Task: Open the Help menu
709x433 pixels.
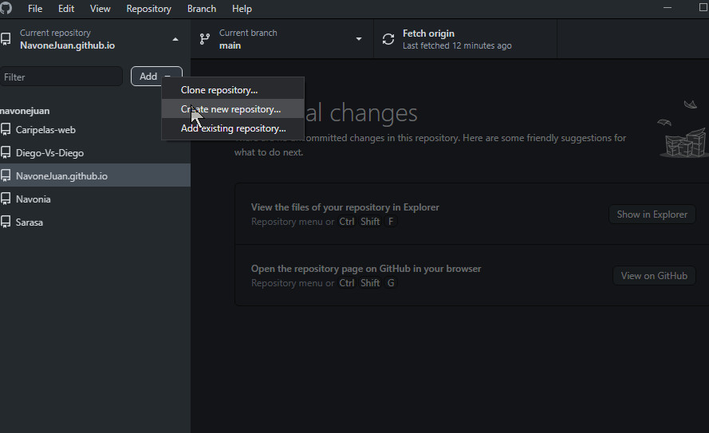Action: point(242,9)
